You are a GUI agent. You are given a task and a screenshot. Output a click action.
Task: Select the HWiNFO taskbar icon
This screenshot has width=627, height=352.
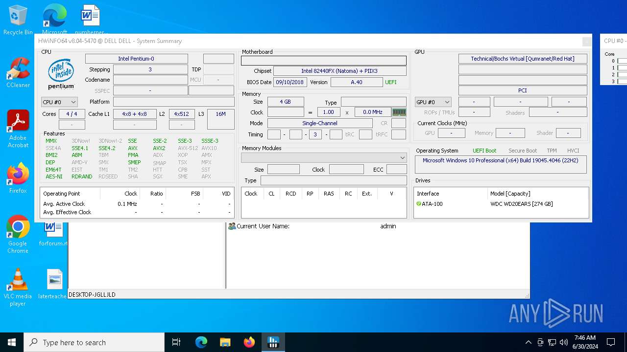[273, 342]
